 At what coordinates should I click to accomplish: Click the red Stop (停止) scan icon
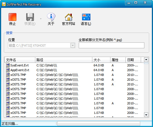[13, 17]
